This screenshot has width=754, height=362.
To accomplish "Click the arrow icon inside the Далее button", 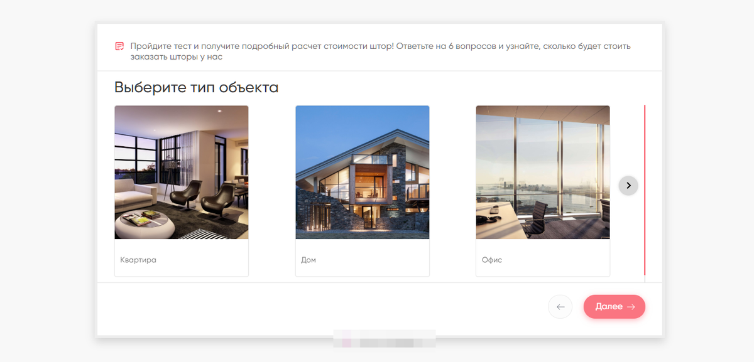I will point(631,307).
